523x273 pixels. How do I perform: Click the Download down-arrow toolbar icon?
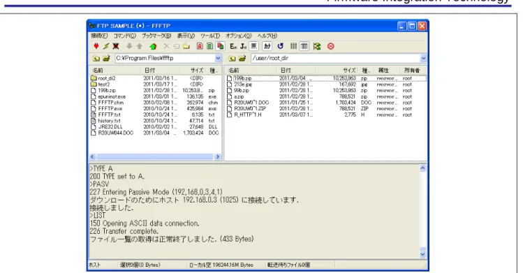[129, 46]
